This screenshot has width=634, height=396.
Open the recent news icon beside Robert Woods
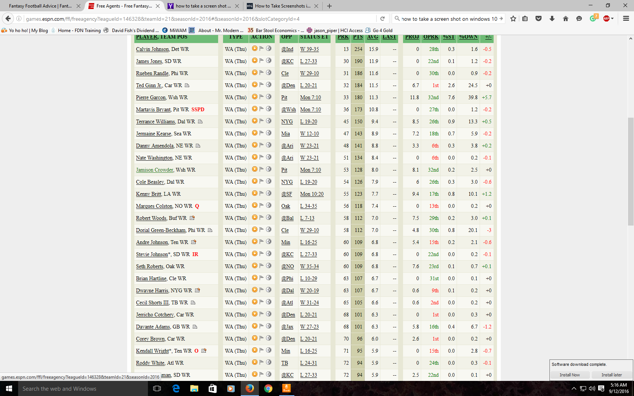(x=192, y=218)
